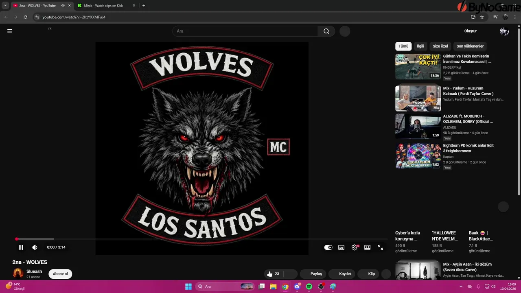Open Eightborn PD komik anlar thumbnail
Image resolution: width=521 pixels, height=293 pixels.
coord(418,156)
